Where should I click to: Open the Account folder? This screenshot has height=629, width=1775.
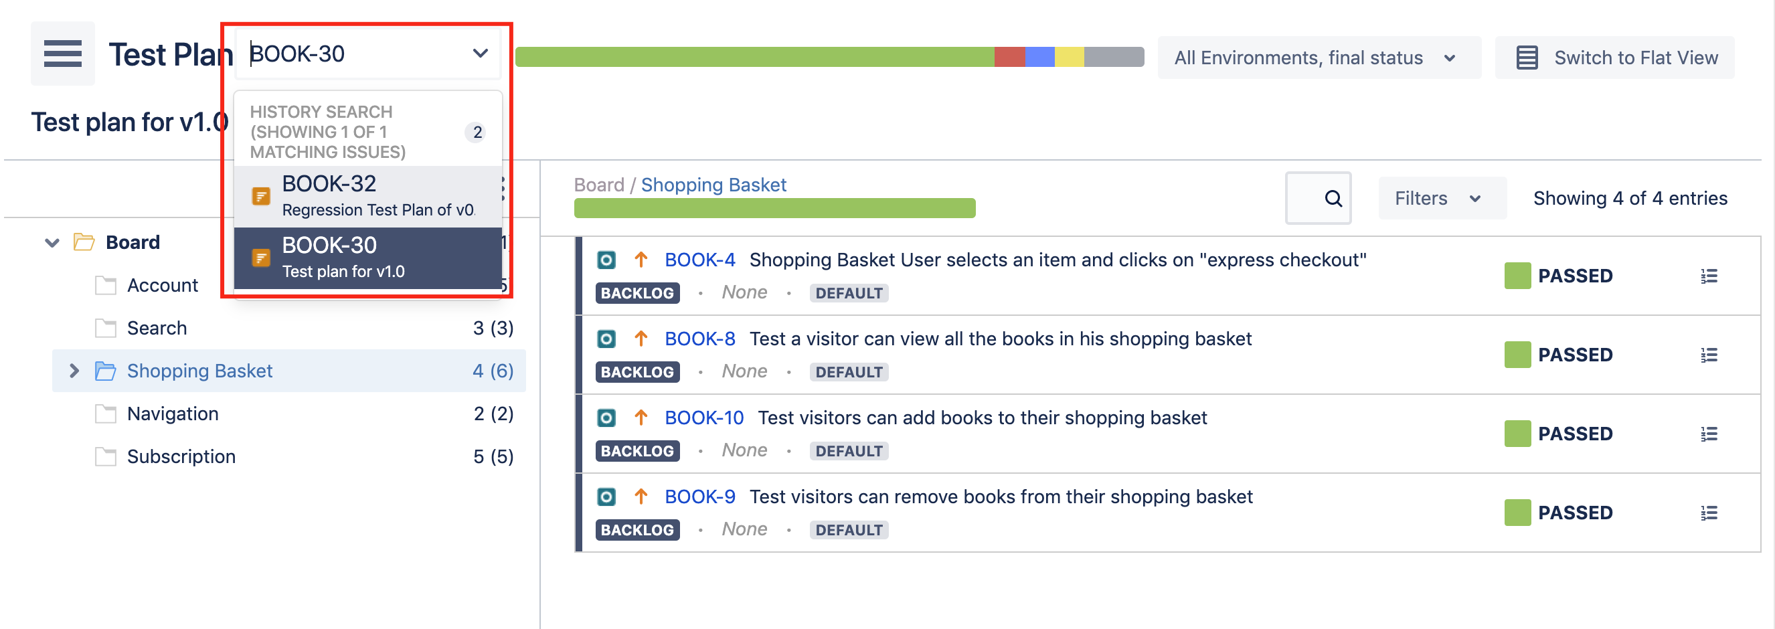[x=163, y=285]
